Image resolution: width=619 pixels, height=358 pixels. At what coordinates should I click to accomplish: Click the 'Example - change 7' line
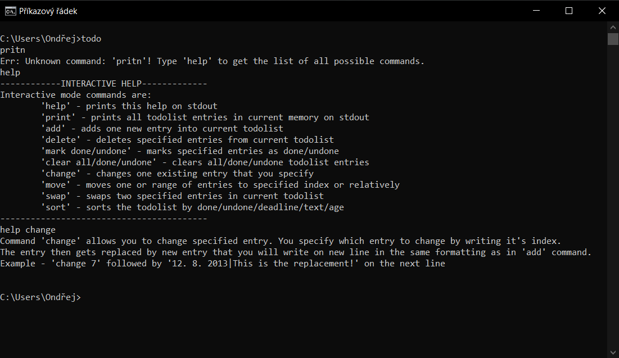point(222,263)
